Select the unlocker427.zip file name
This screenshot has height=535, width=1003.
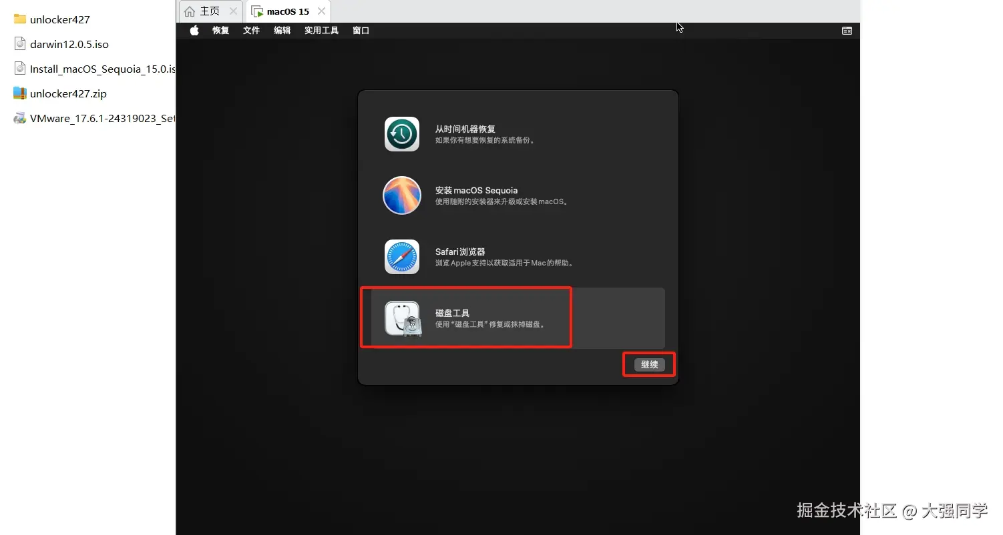68,94
